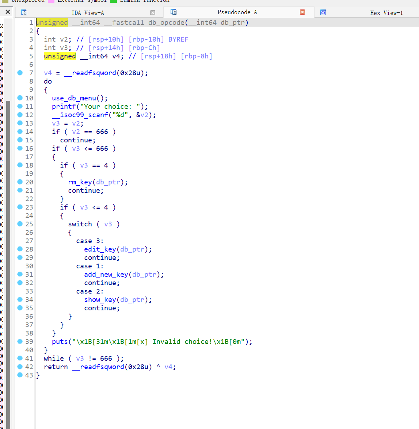This screenshot has height=429, width=419.
Task: Toggle breakpoint dot on line 7
Action: tap(20, 73)
